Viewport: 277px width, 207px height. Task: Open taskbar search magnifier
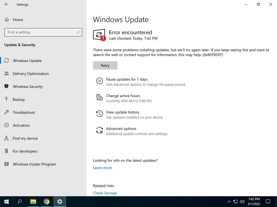point(19,202)
